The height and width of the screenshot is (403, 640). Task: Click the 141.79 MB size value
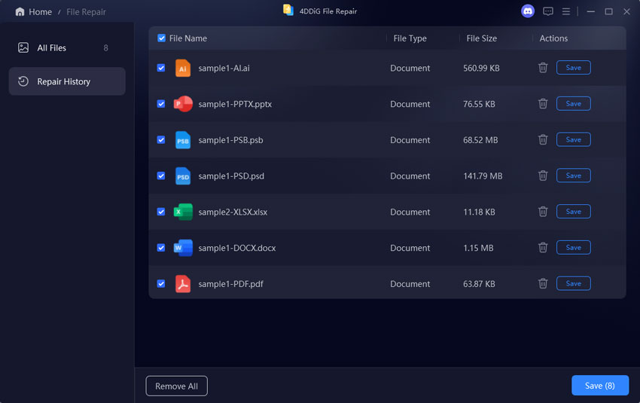coord(483,176)
